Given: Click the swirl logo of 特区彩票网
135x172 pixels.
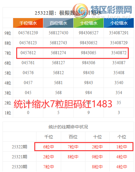Looking at the screenshot, I should [x=80, y=11].
